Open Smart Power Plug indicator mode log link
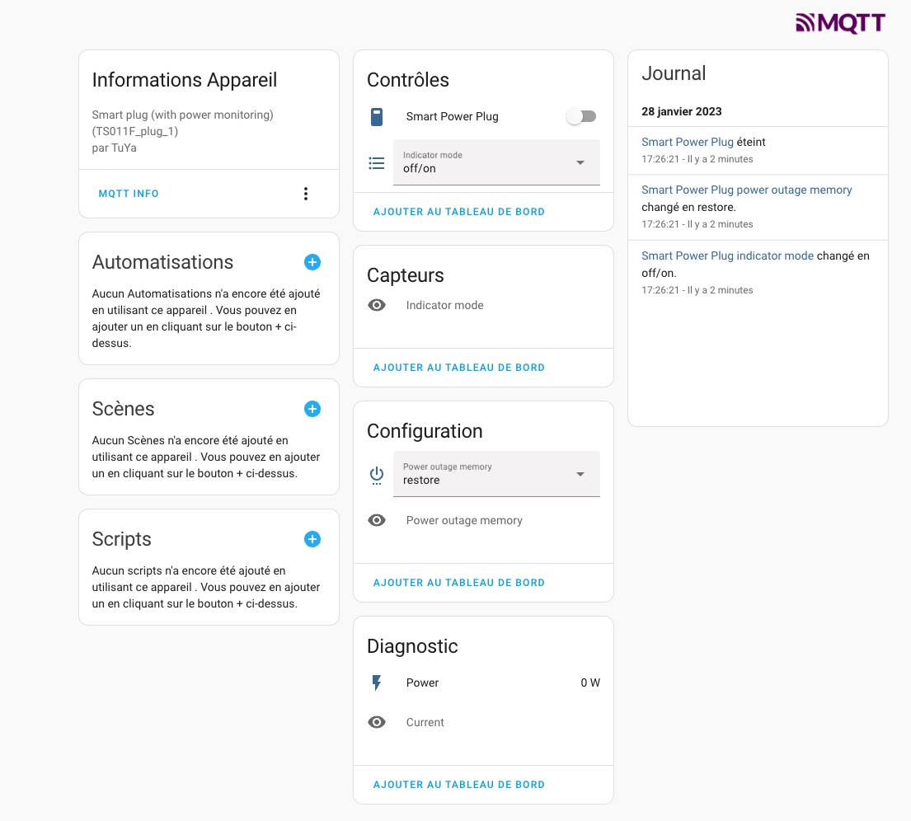The image size is (911, 821). [x=727, y=256]
